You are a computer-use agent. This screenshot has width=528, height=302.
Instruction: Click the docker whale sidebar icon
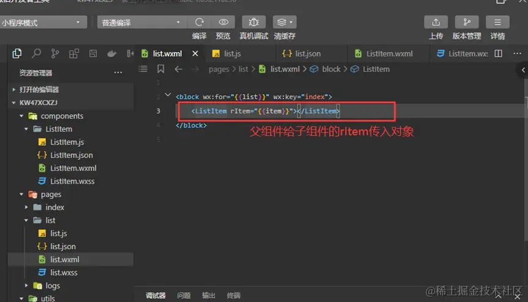pos(112,54)
